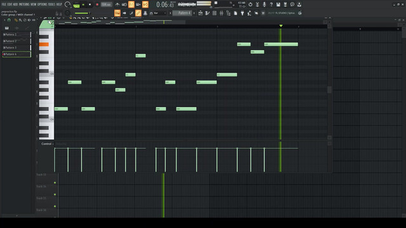Click the record button in the transport
The height and width of the screenshot is (228, 406).
click(97, 4)
